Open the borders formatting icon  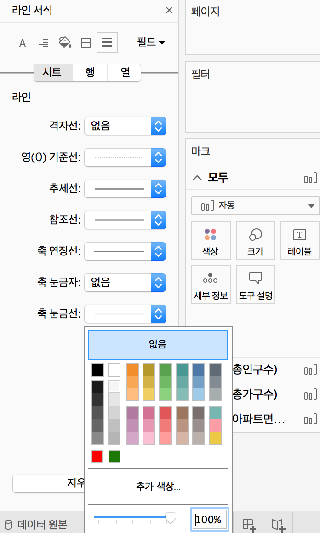86,43
